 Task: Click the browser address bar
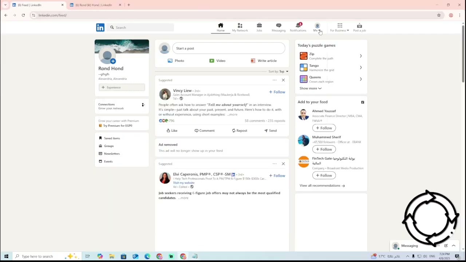(x=233, y=15)
